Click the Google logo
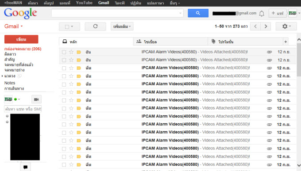Screen dimensions: 301x171 (x=20, y=13)
